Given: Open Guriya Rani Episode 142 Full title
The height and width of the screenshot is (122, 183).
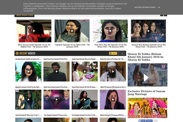Looking at the screenshot, I should click(85, 87).
